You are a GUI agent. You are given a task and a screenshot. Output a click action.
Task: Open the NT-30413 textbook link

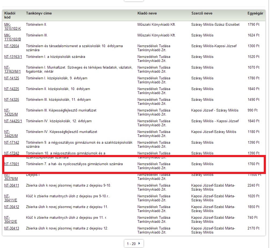[12, 228]
